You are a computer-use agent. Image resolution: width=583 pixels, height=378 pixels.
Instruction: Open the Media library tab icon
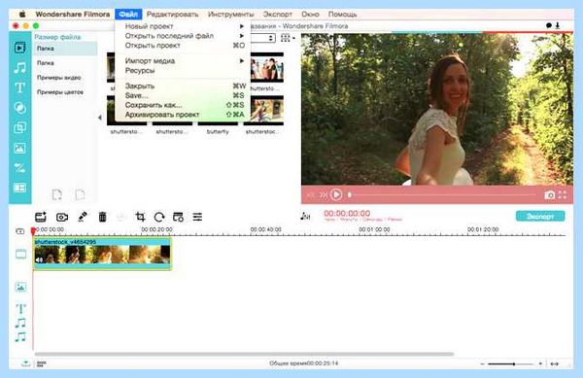(19, 48)
